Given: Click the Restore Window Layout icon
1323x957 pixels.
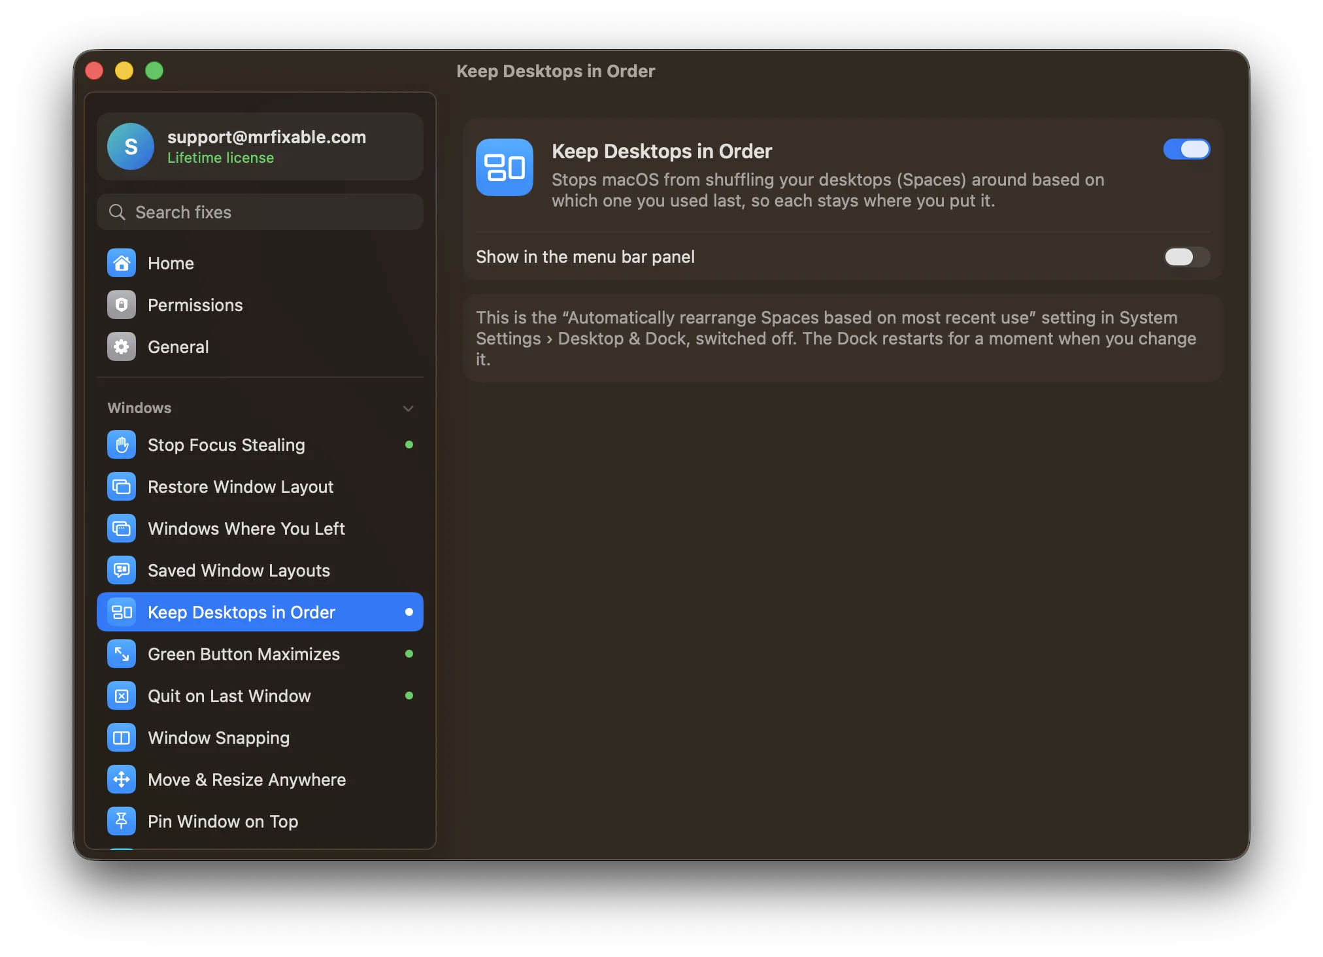Looking at the screenshot, I should click(x=122, y=487).
